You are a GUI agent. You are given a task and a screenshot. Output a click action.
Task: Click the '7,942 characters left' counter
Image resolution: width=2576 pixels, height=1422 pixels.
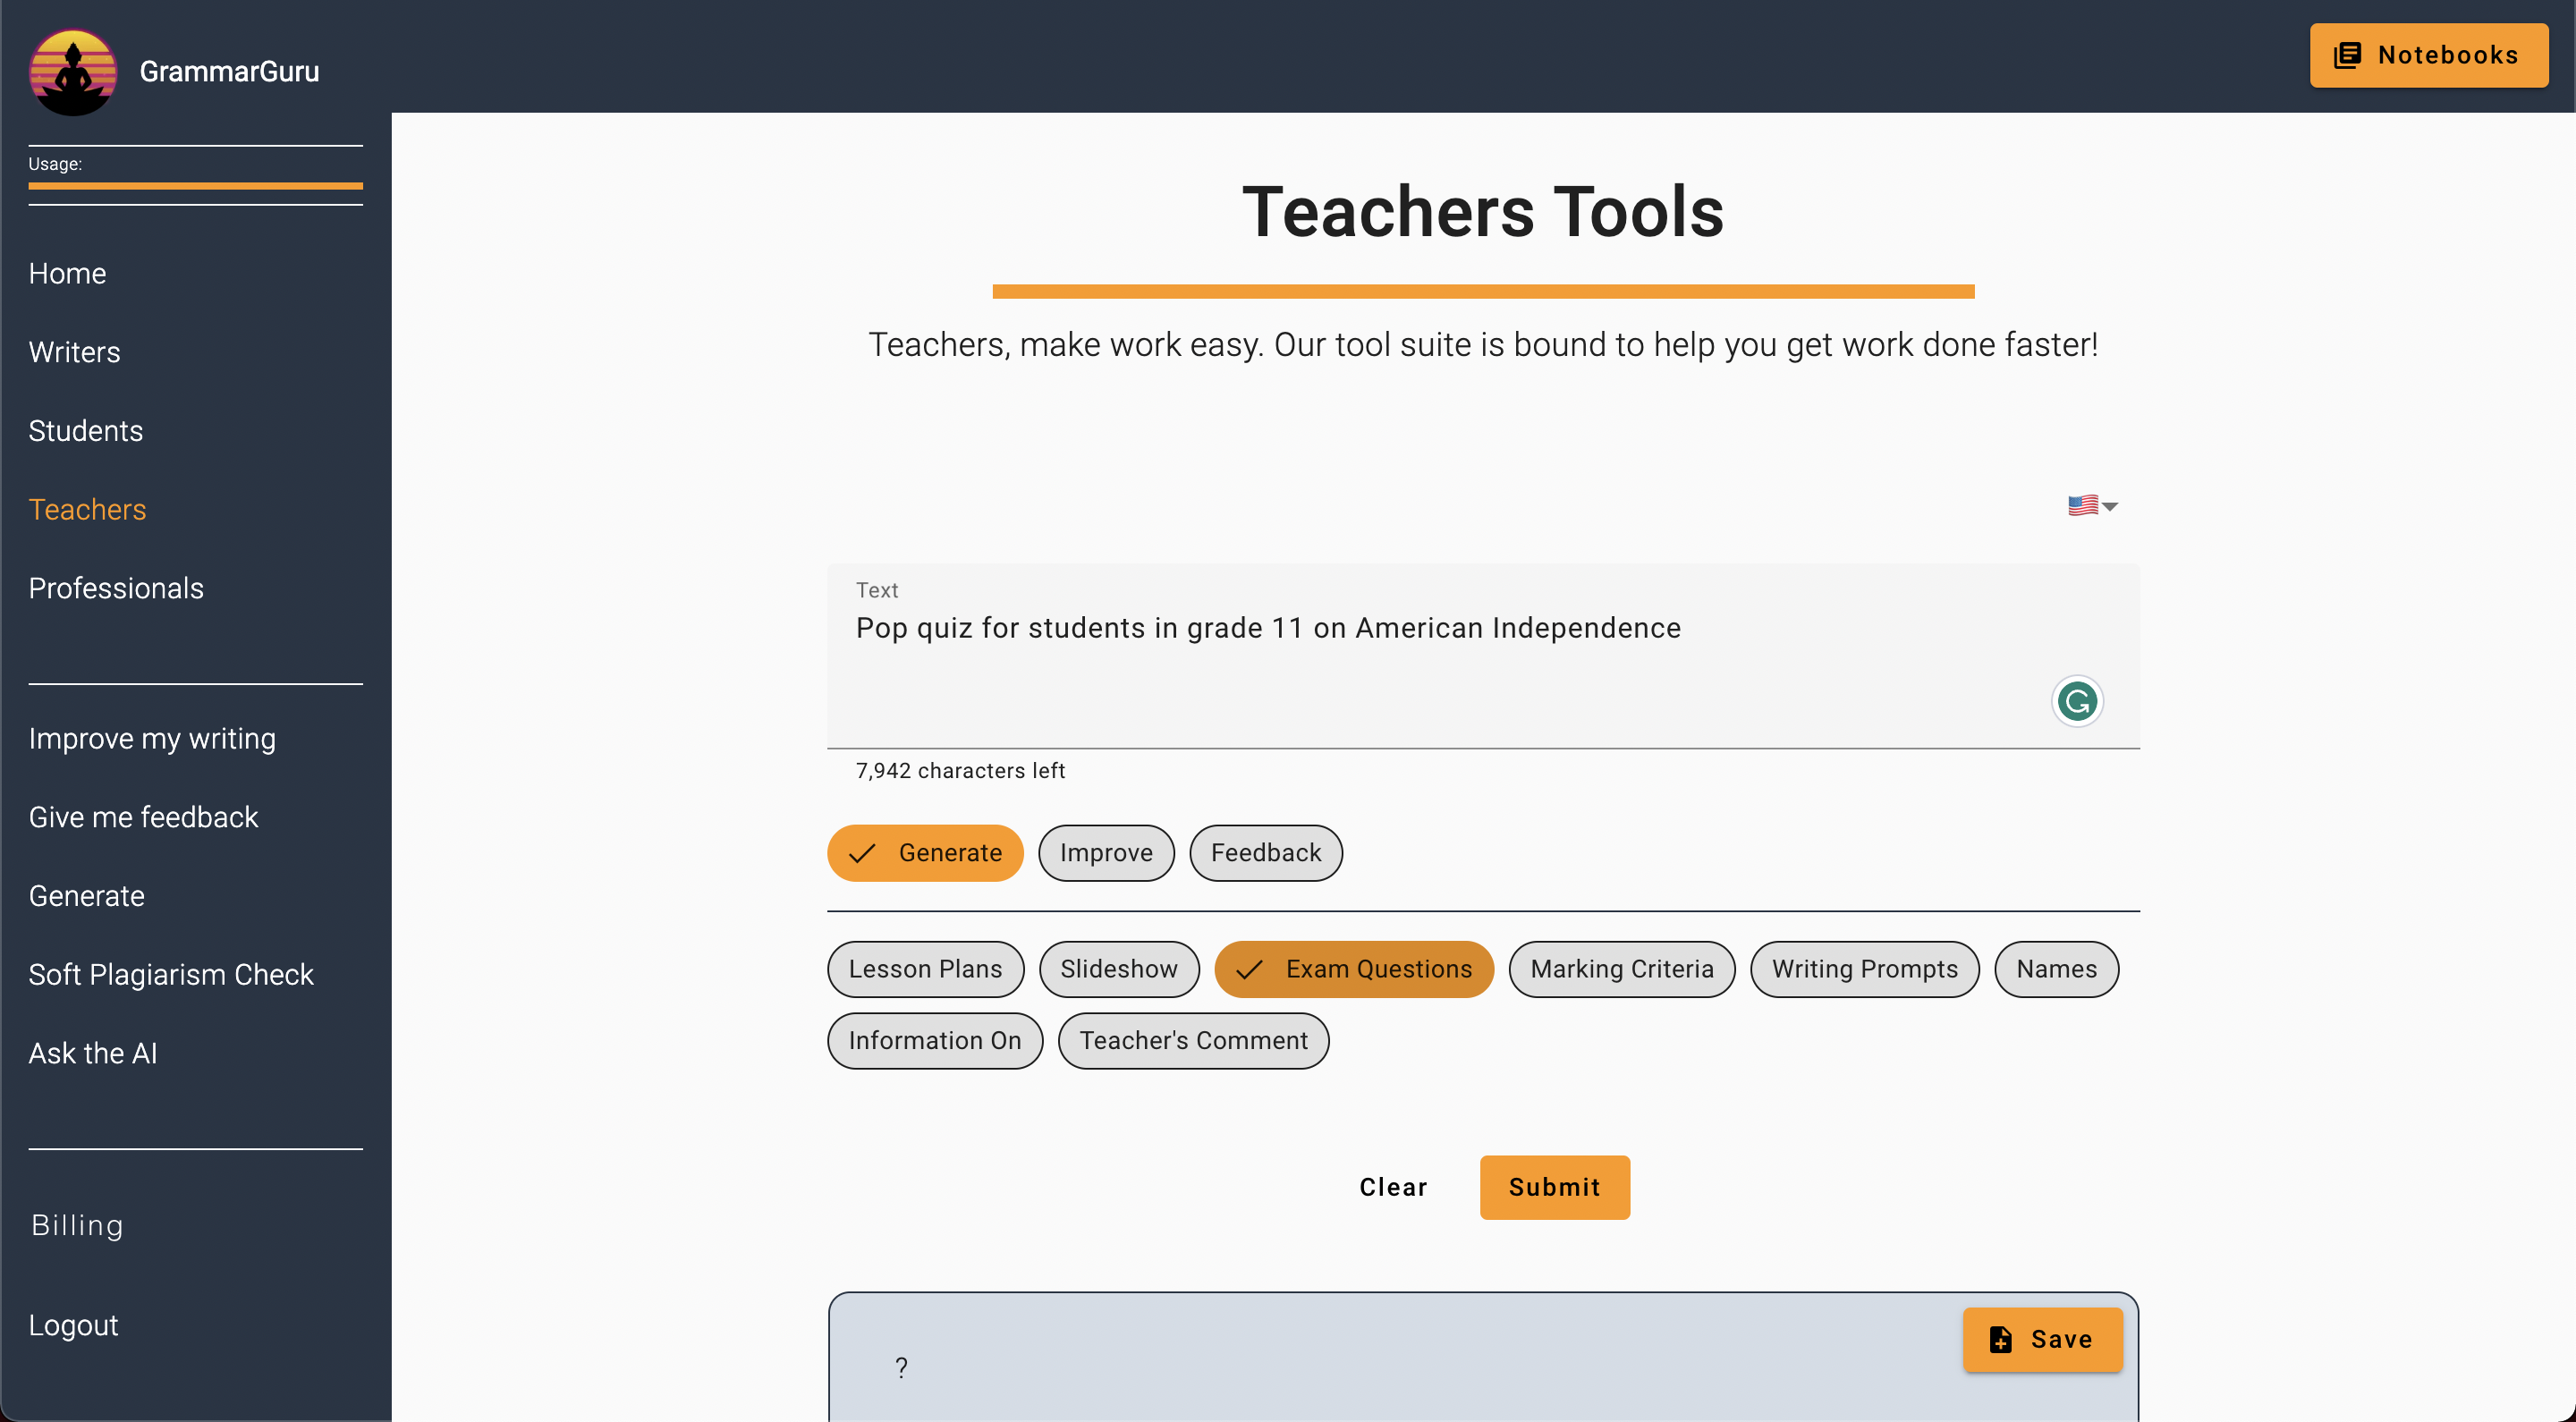point(960,770)
